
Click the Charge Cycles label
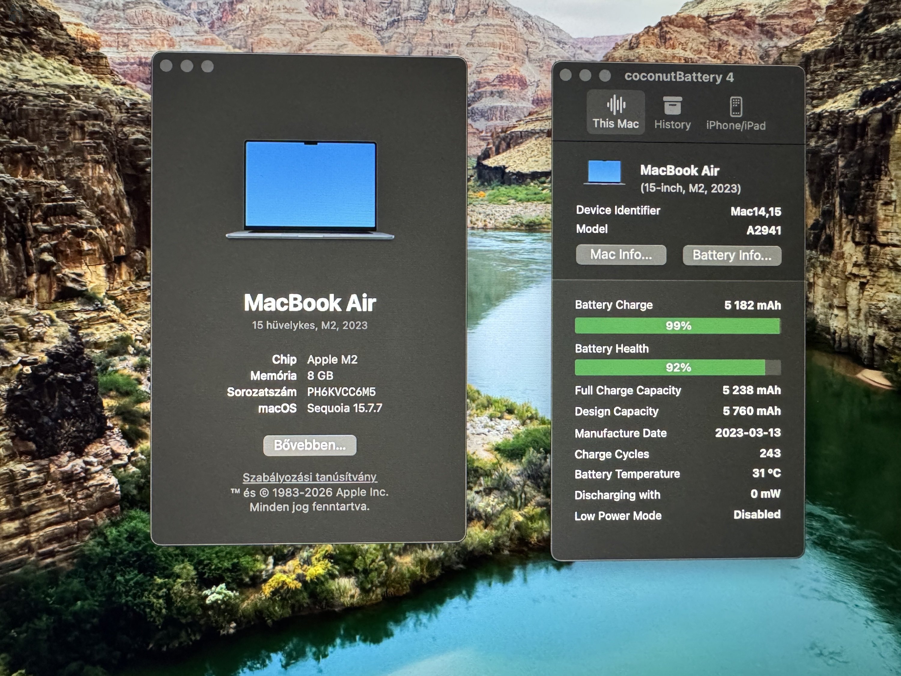coord(611,454)
